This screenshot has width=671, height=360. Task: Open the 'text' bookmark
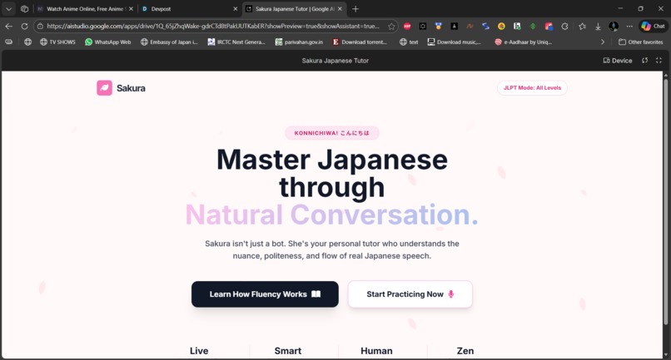pos(409,42)
